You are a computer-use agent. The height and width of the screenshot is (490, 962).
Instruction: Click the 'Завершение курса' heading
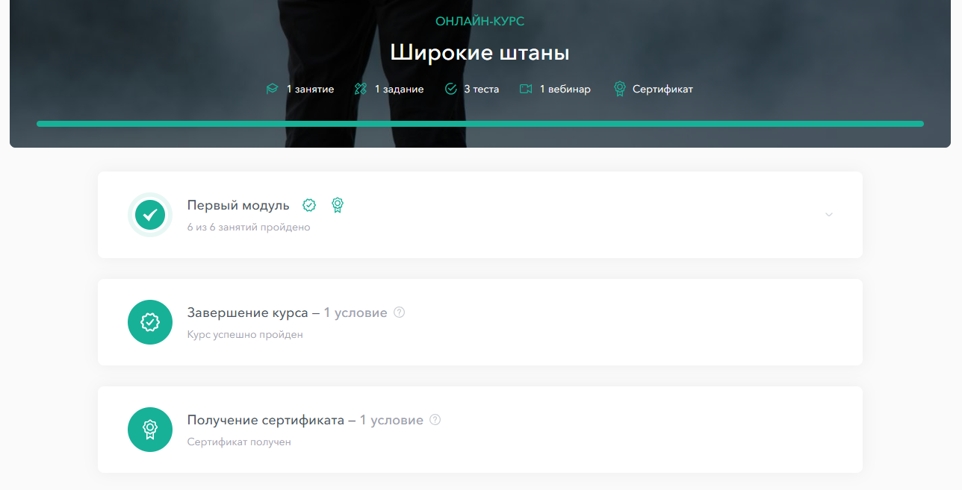(247, 312)
